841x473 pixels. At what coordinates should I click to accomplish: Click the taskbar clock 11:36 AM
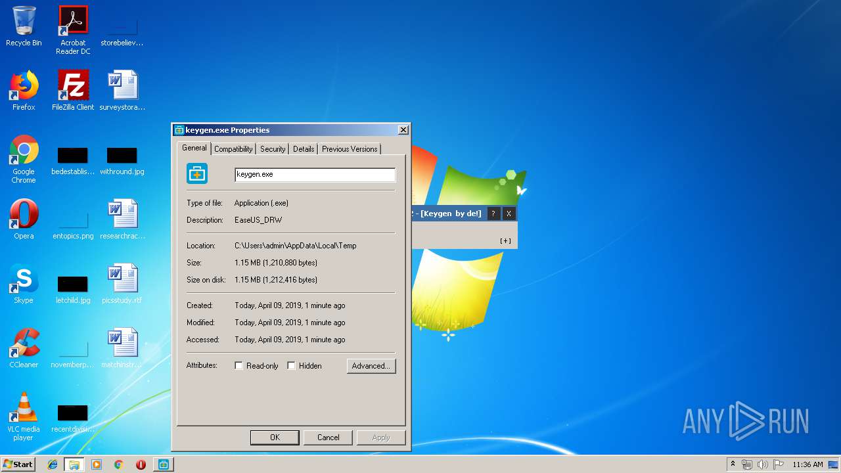click(x=807, y=464)
